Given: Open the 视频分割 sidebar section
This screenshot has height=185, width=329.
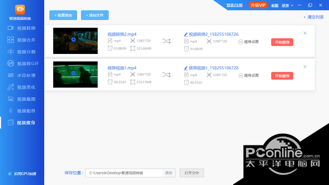Looking at the screenshot, I should pos(22,52).
